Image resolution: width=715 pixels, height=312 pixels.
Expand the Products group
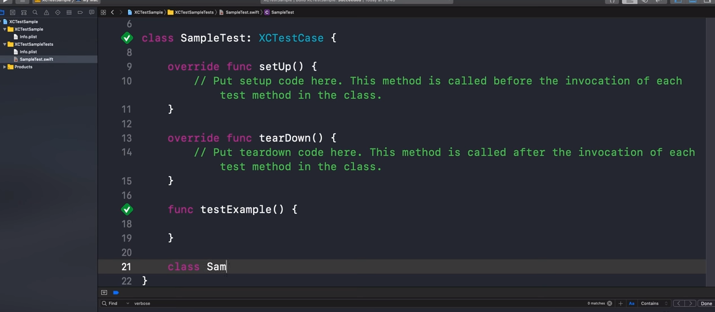click(5, 67)
